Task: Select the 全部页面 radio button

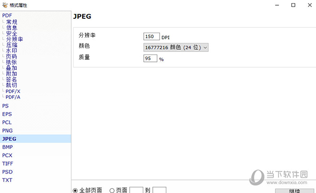Action: pos(75,190)
